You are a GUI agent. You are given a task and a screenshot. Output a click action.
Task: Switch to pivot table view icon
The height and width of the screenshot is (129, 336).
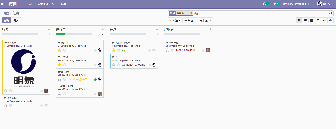[318, 20]
